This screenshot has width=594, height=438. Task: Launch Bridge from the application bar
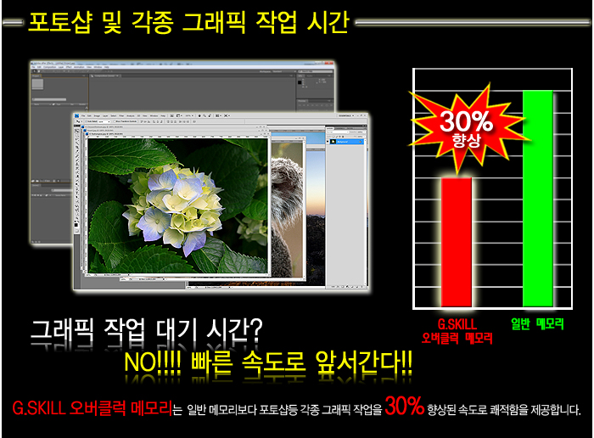[x=171, y=115]
